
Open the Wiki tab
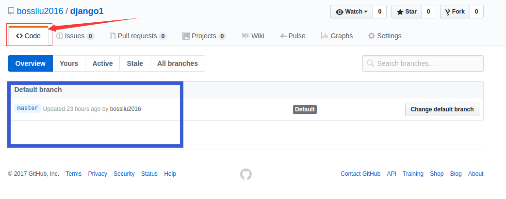coord(253,36)
